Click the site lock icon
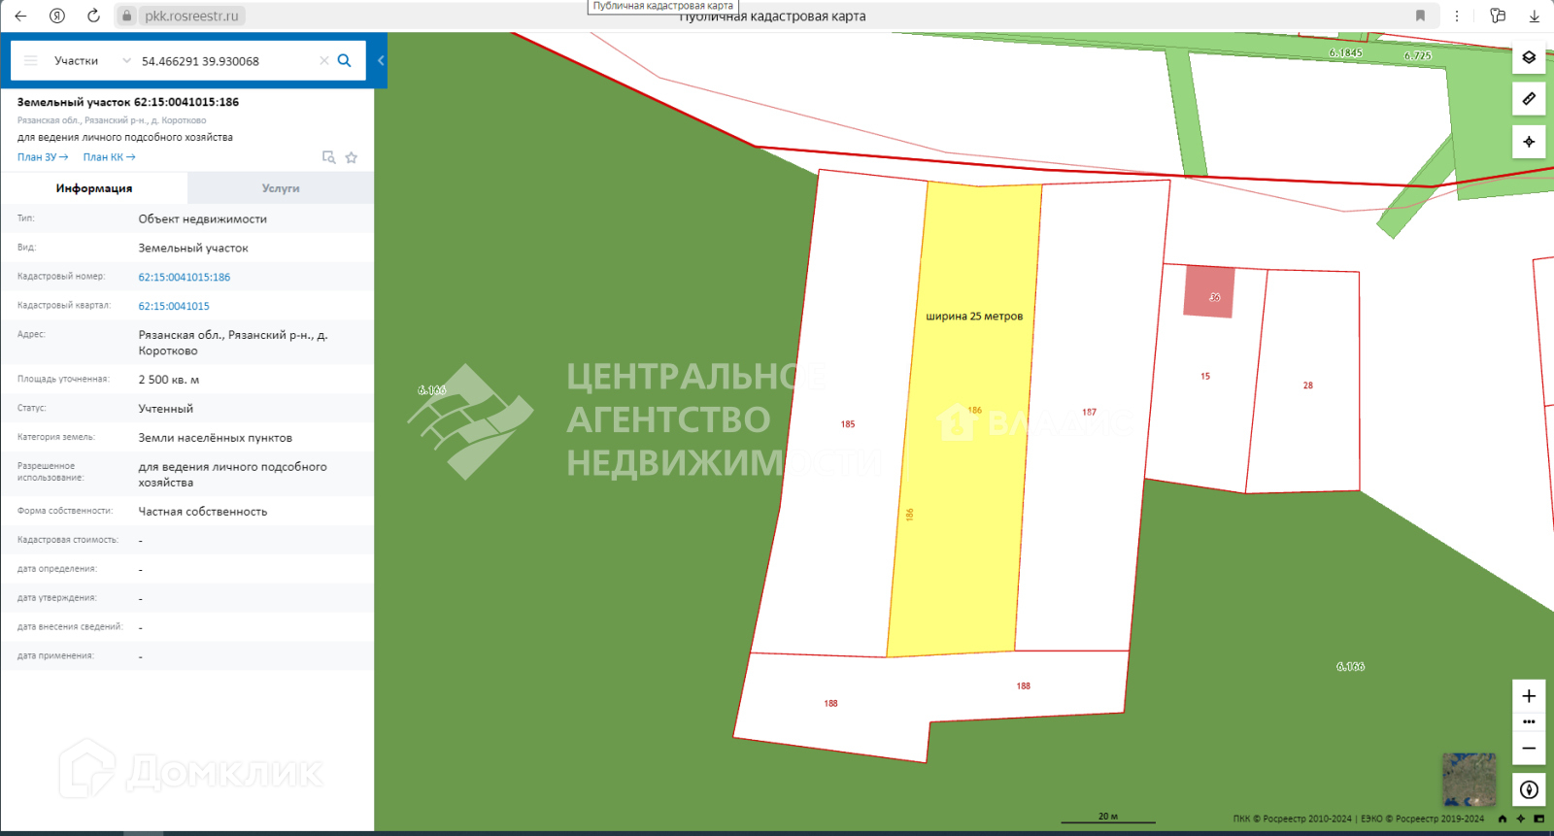 tap(127, 16)
